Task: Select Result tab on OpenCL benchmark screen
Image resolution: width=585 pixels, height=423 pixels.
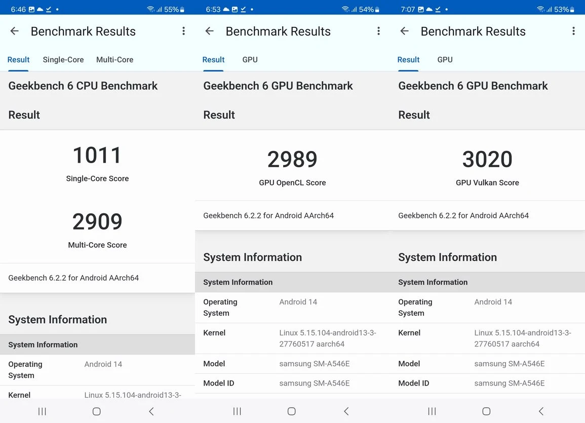Action: (x=213, y=60)
